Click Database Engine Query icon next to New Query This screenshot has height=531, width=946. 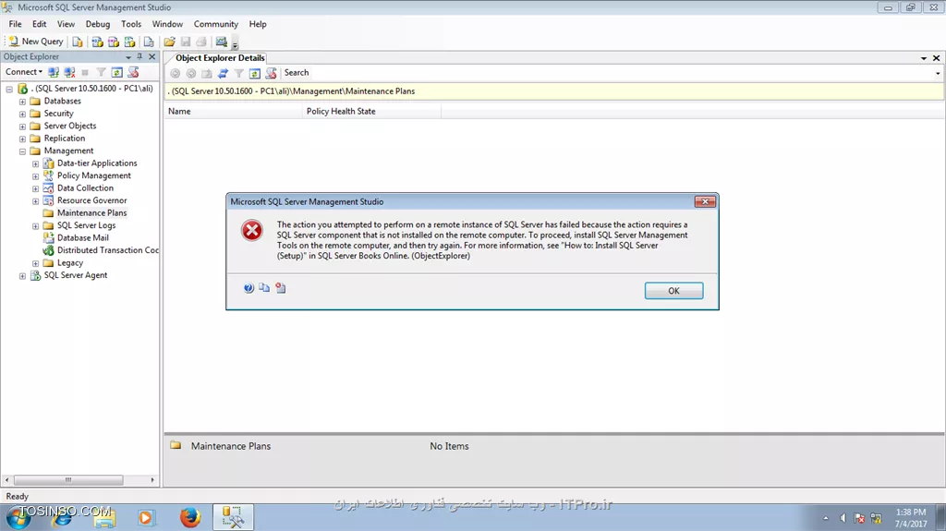(78, 42)
